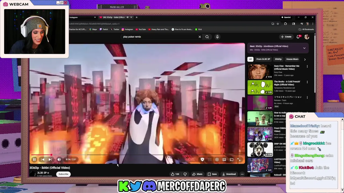Open the Maps bookmark
This screenshot has width=344, height=193.
click(x=93, y=29)
